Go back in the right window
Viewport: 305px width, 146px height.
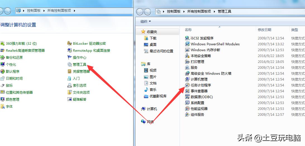140,12
